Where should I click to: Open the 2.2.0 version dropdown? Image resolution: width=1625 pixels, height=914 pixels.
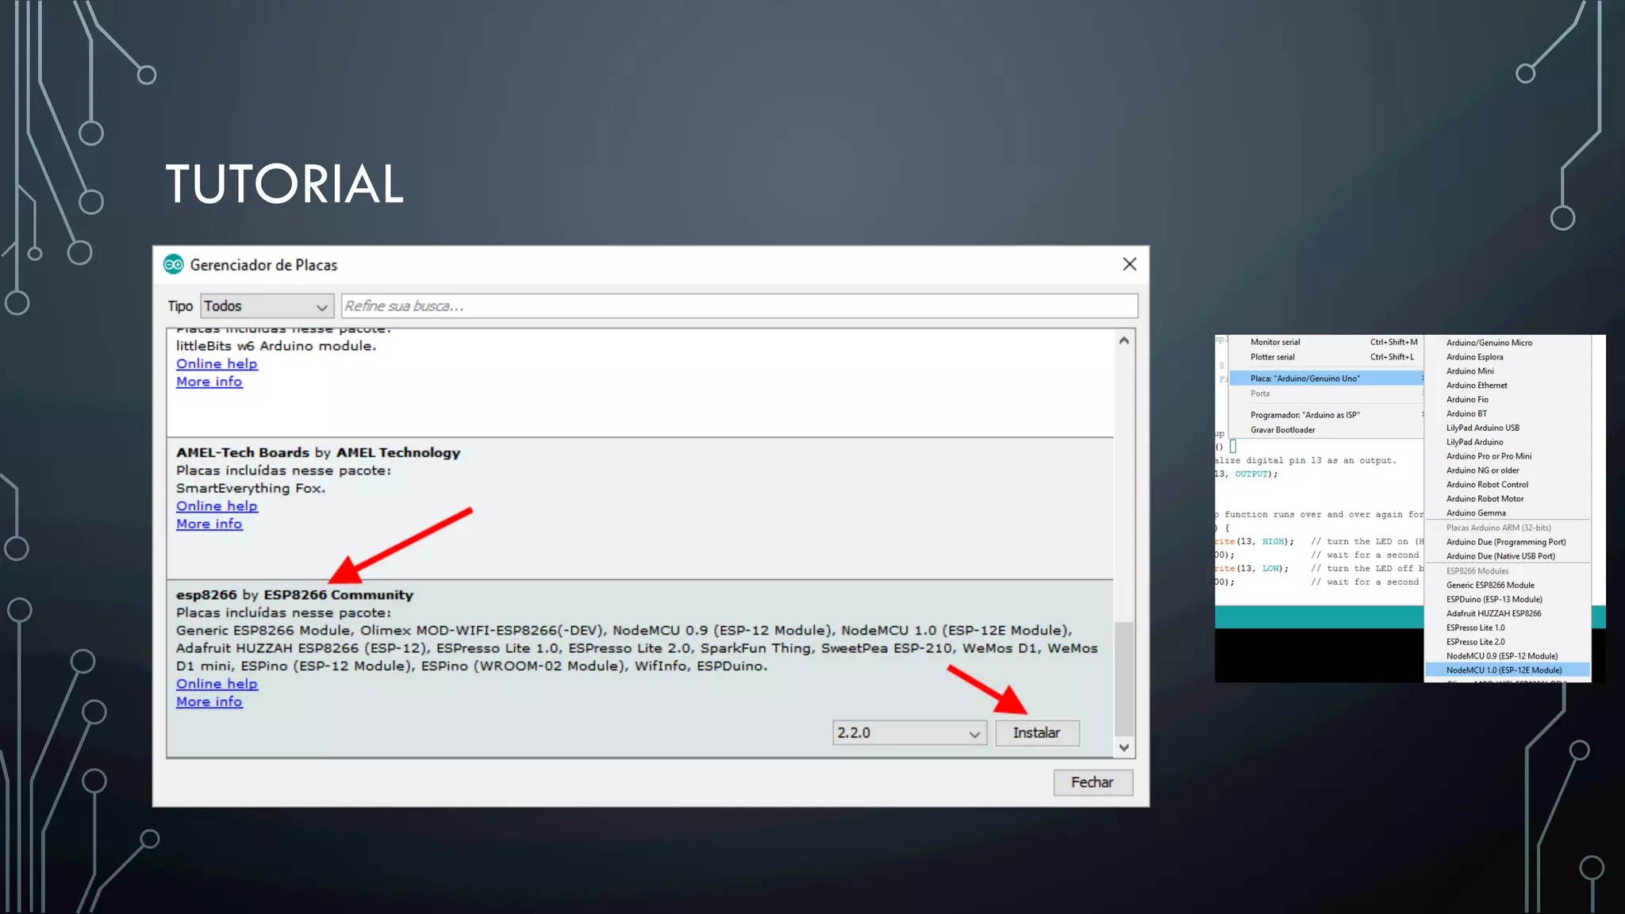(x=909, y=733)
